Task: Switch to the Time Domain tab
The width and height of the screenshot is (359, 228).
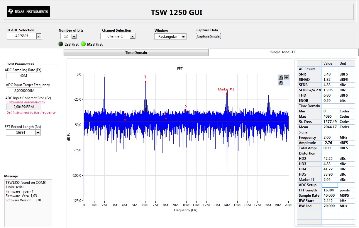Action: point(136,53)
